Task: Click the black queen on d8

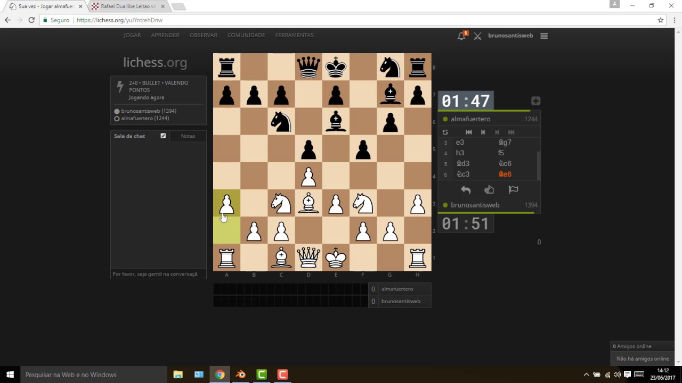Action: [x=308, y=67]
